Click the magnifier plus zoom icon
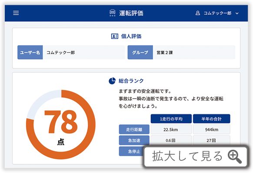 click(x=235, y=156)
